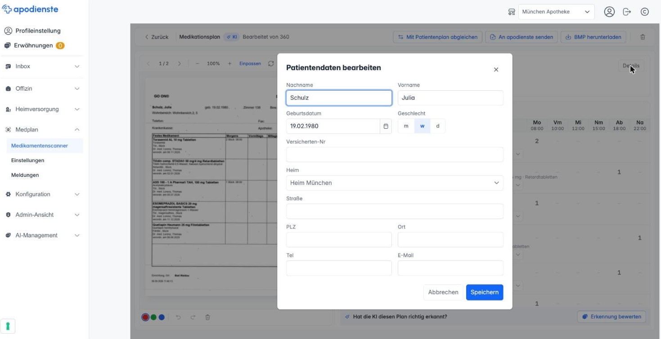Viewport: 661px width, 339px height.
Task: Click the AI-Management icon
Action: 7,235
